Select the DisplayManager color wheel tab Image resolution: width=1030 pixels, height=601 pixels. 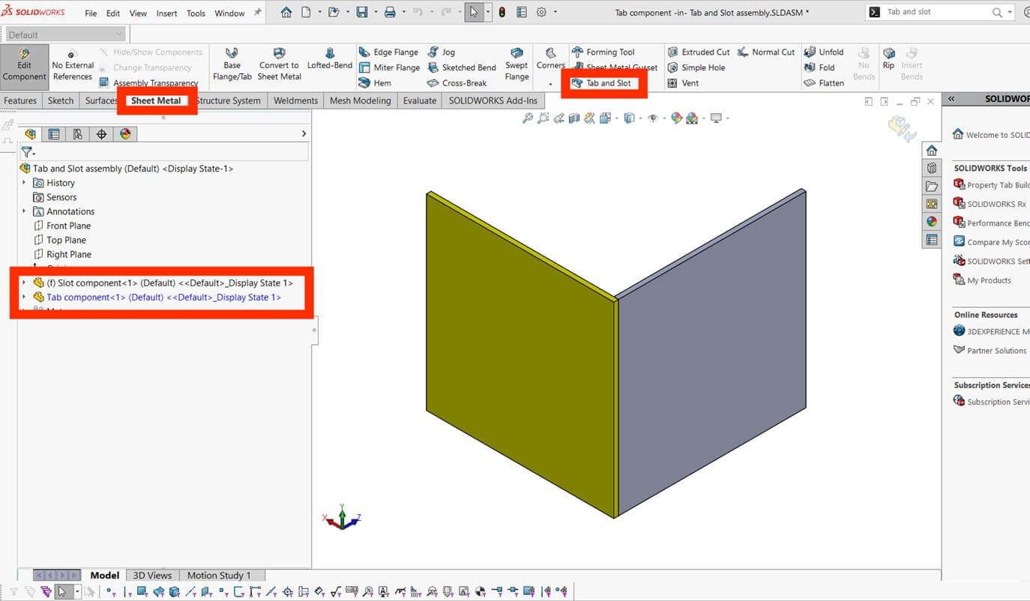tap(124, 133)
